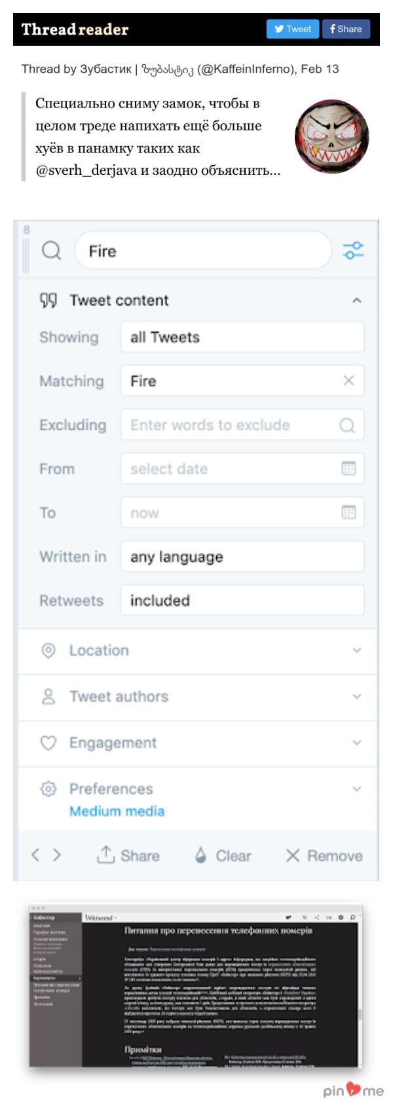Expand the Location section
This screenshot has width=393, height=1105.
(x=356, y=650)
